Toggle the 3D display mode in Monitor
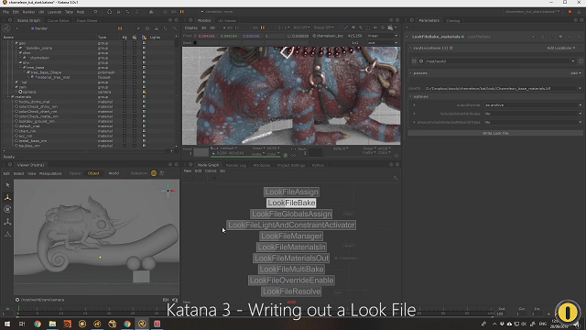The image size is (586, 330). (x=212, y=27)
